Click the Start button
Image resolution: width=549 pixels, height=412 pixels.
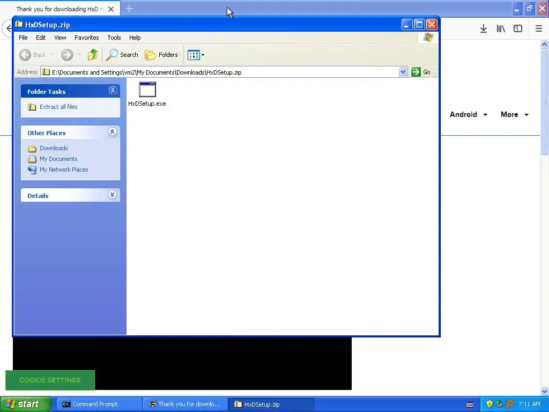[x=26, y=404]
